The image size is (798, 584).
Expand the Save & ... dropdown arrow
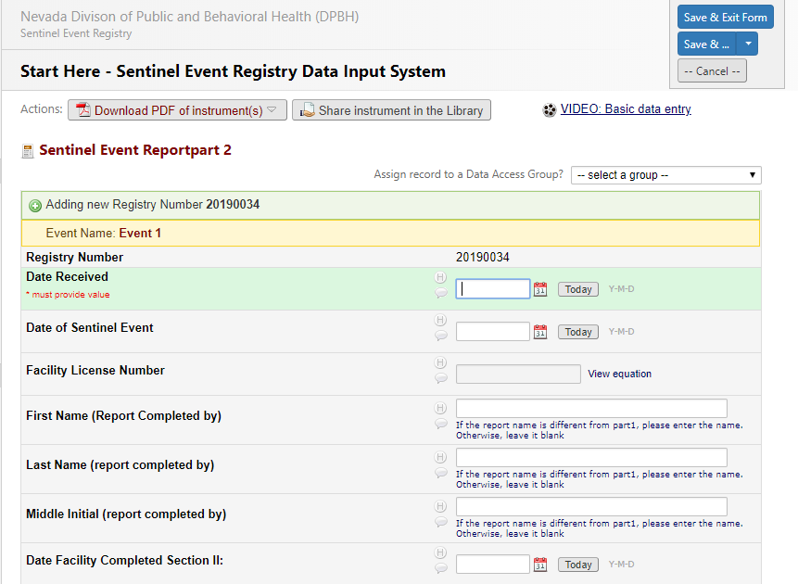[749, 44]
